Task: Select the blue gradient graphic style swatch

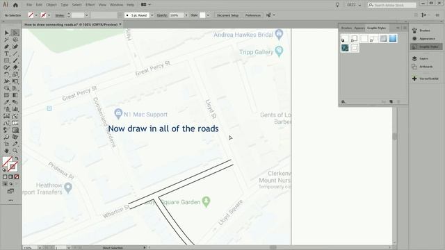Action: [x=393, y=38]
